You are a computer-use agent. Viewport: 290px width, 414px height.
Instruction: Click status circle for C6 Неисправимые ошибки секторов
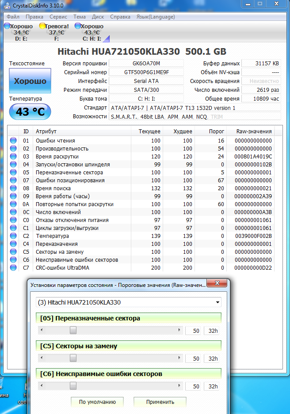click(x=13, y=260)
